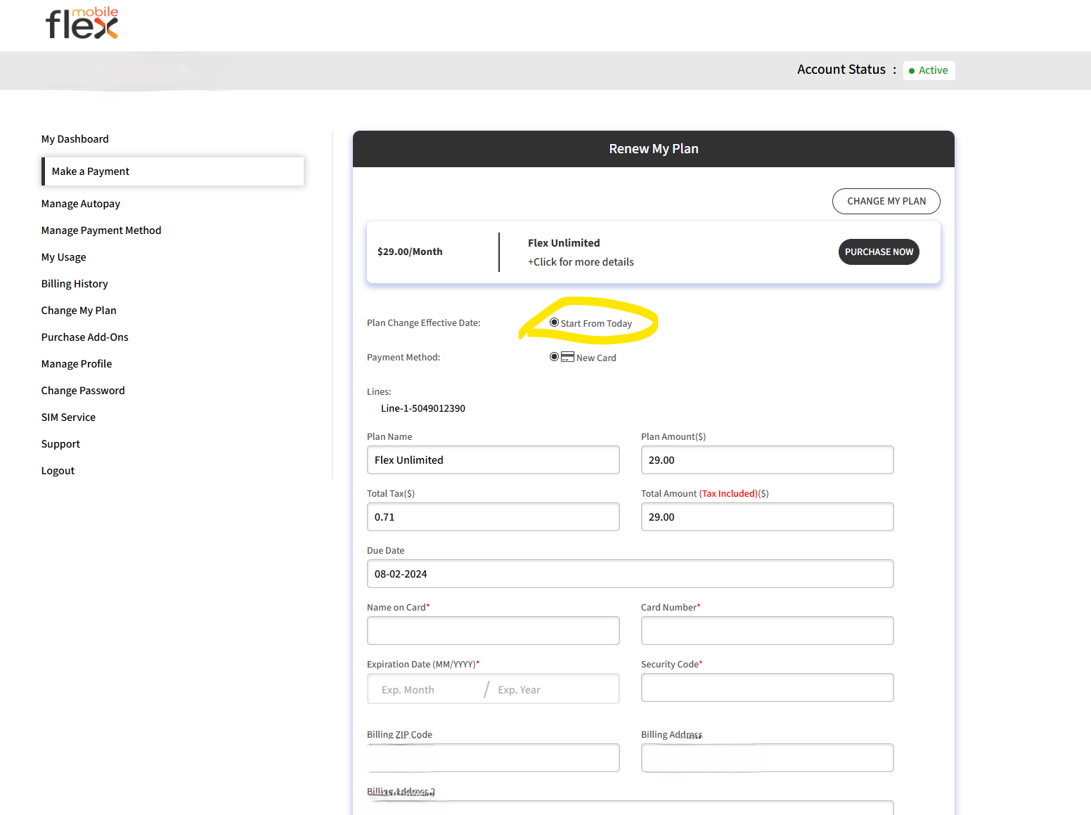This screenshot has height=815, width=1091.
Task: Open the Change Password page
Action: click(82, 390)
